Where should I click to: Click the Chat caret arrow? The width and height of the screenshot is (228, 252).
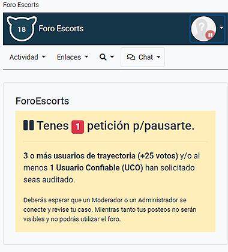pyautogui.click(x=158, y=57)
